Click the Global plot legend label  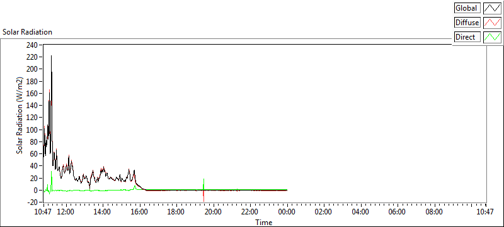tap(467, 8)
